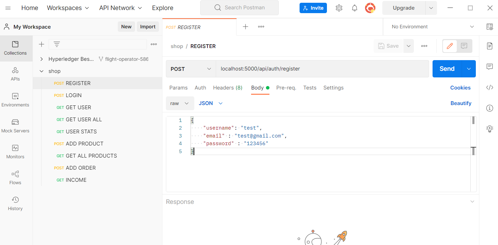Click the Send button
The height and width of the screenshot is (245, 498).
click(447, 69)
